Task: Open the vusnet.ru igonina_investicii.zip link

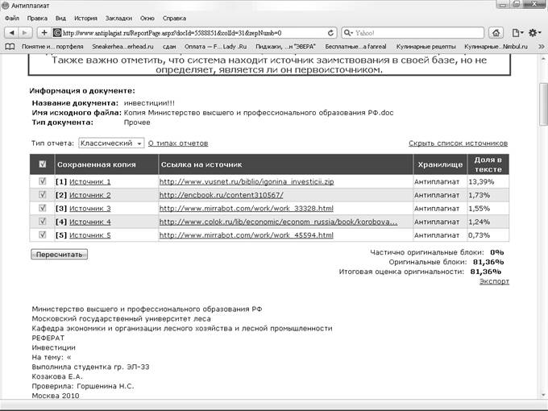Action: coord(247,182)
